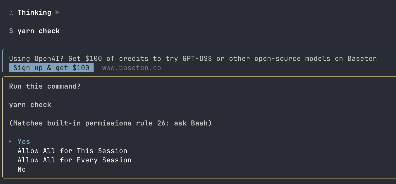Click the $ shell prompt symbol
The image size is (396, 184).
[11, 31]
